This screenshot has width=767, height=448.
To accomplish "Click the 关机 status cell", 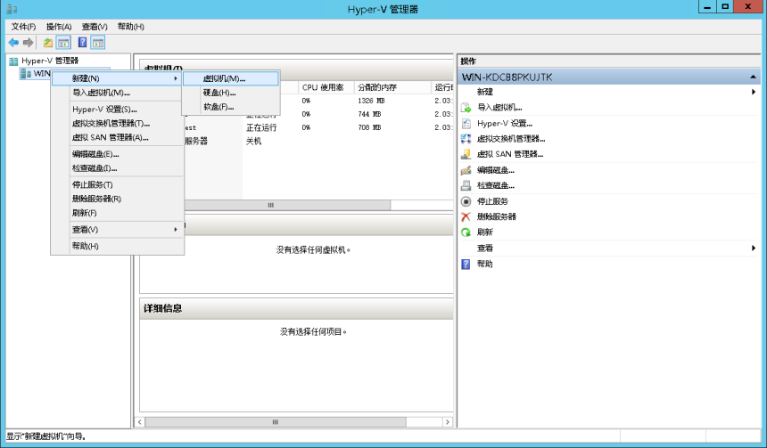I will [x=253, y=142].
